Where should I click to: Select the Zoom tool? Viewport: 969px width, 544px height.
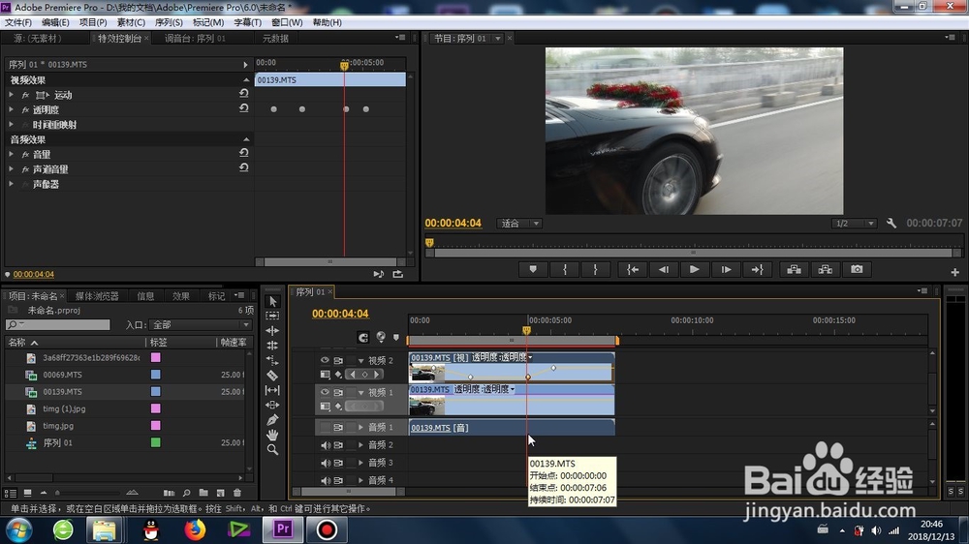tap(272, 449)
